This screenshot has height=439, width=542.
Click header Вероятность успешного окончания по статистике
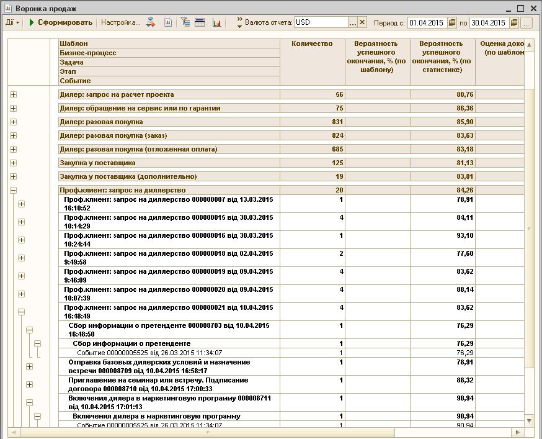pos(442,62)
